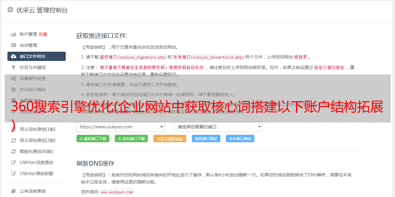Viewport: 395px width, 197px height.
Task: Click the 【用途说明】 line under 刷新DNS缓存
Action: point(216,178)
